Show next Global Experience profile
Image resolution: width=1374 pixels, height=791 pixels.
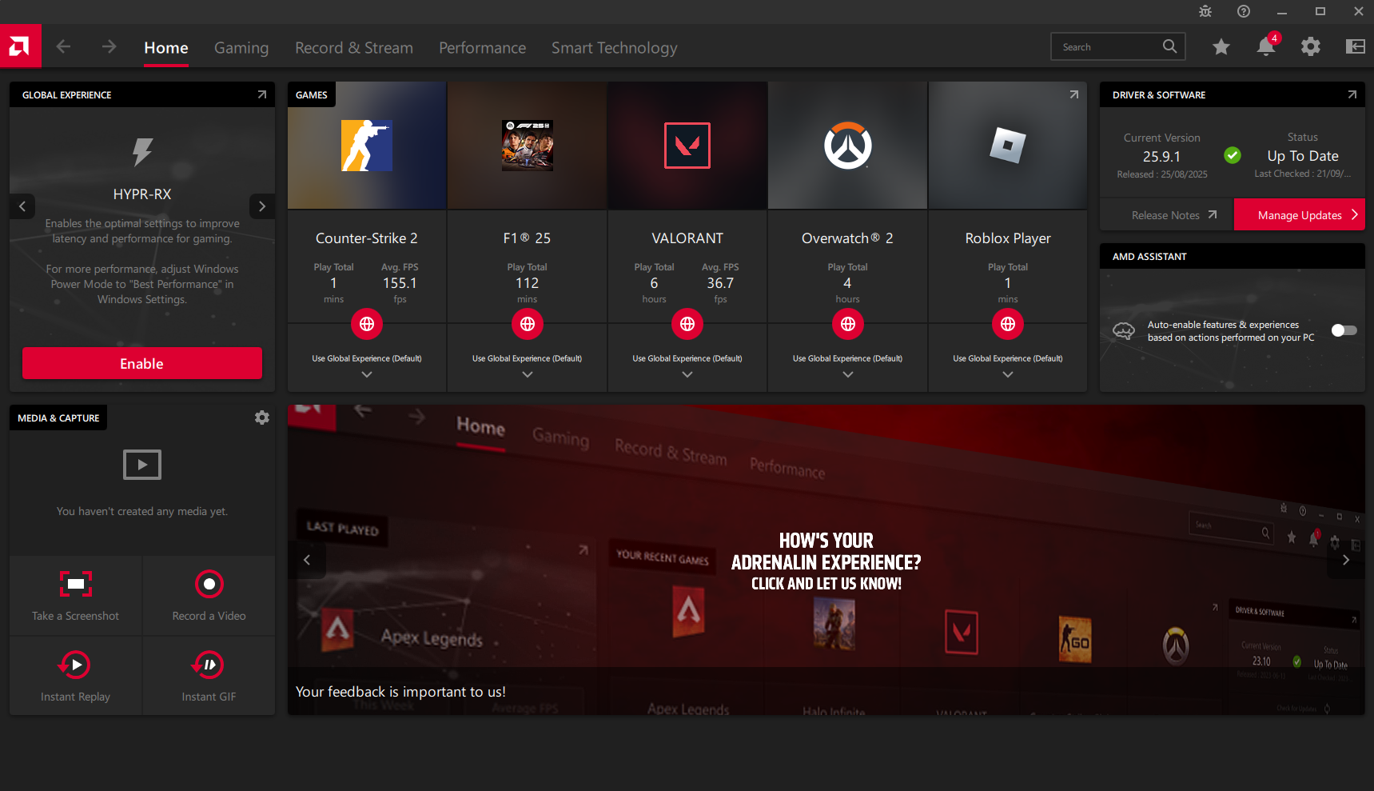tap(262, 206)
